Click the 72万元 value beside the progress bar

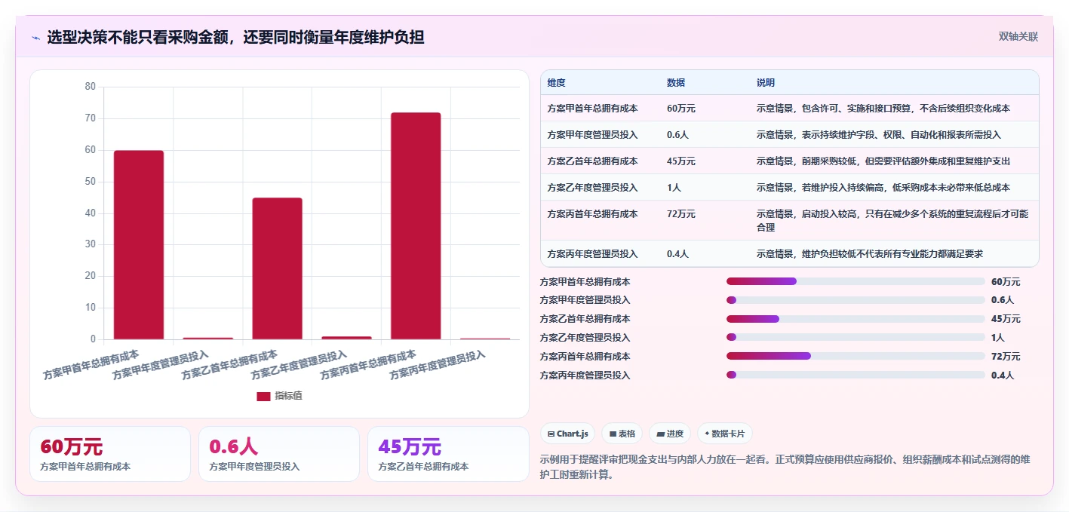pos(1006,357)
